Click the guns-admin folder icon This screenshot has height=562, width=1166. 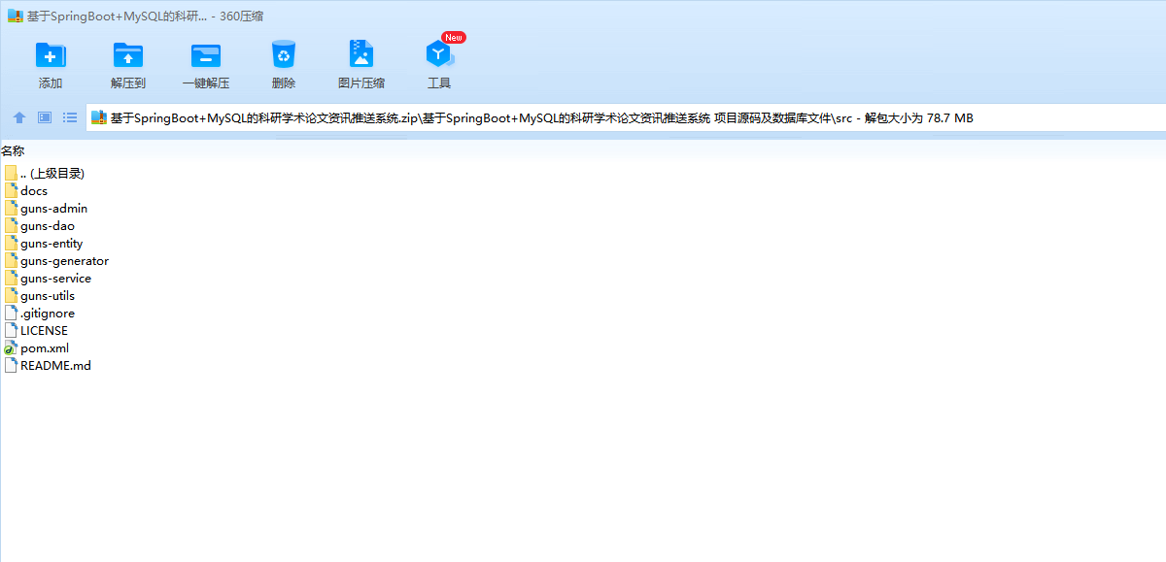tap(11, 208)
